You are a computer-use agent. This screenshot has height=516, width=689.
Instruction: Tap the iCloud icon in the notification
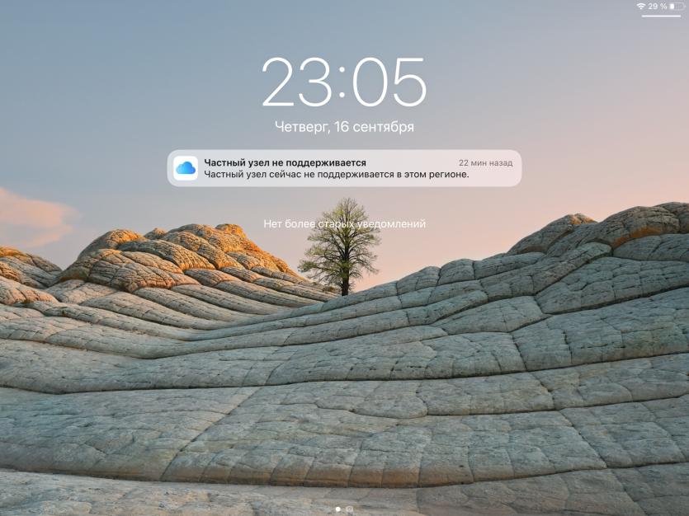[x=186, y=168]
